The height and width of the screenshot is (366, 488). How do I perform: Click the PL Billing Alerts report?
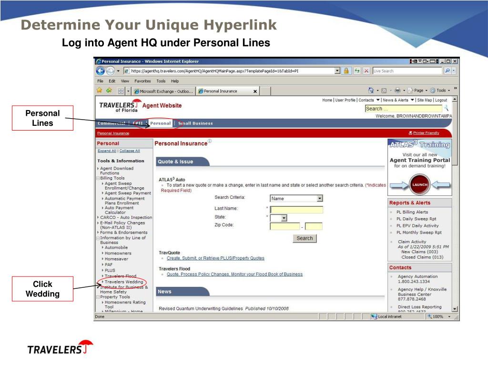click(412, 212)
